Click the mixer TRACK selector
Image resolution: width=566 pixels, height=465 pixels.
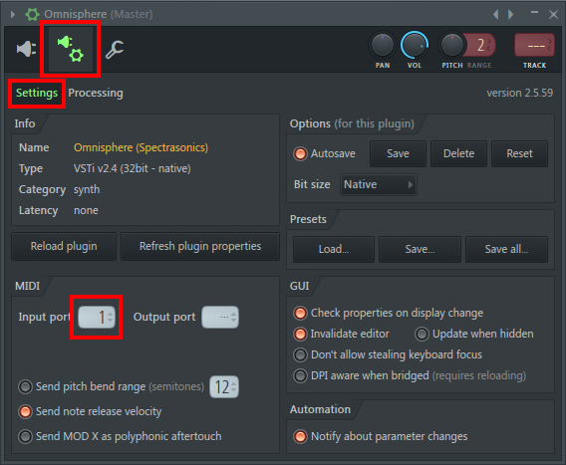534,46
